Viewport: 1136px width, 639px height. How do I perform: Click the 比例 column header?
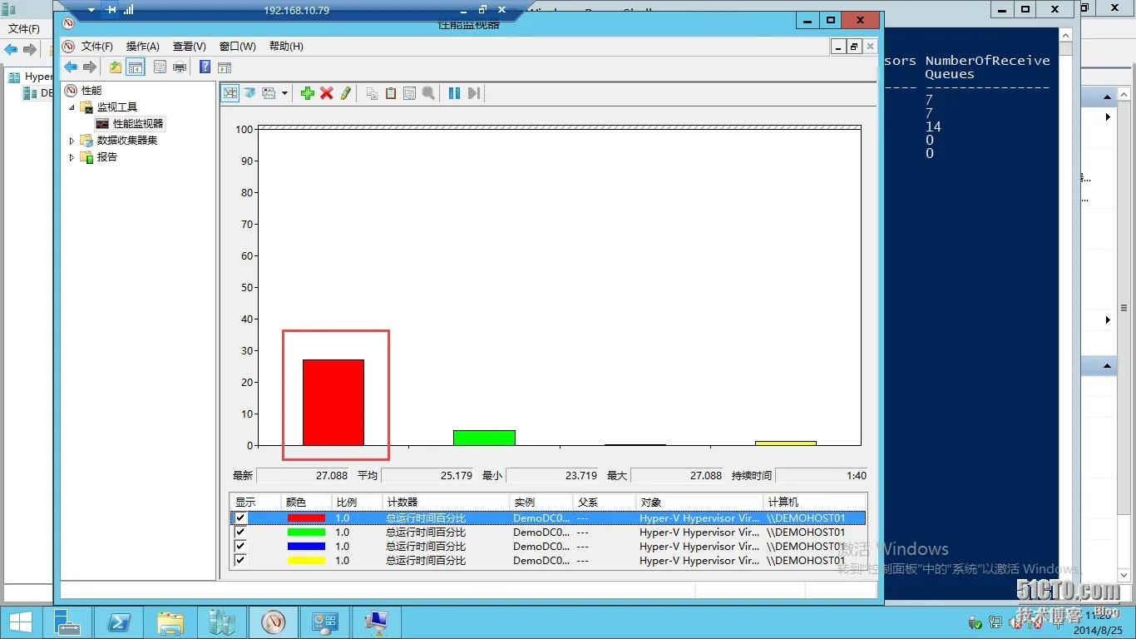pos(356,502)
